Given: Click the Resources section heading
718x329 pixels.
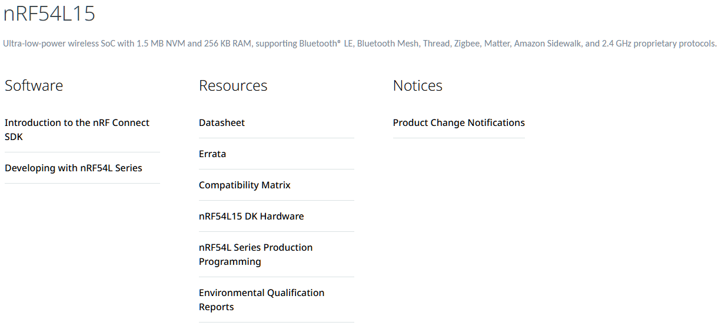Looking at the screenshot, I should pos(233,85).
